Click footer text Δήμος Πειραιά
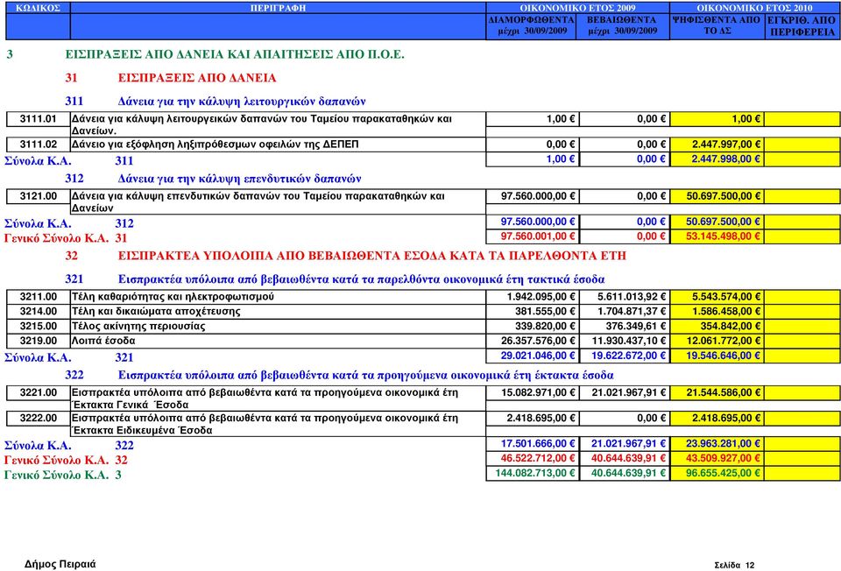Viewport: 841px width, 571px height. pos(60,564)
